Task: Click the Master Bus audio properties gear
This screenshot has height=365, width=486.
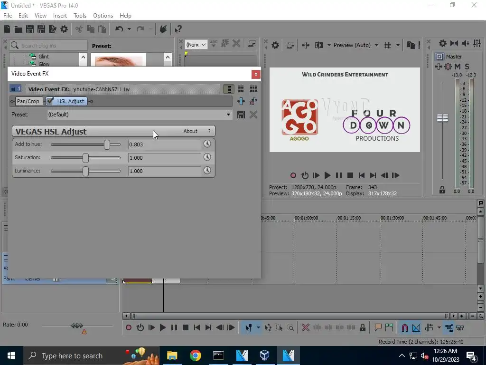Action: point(443,43)
